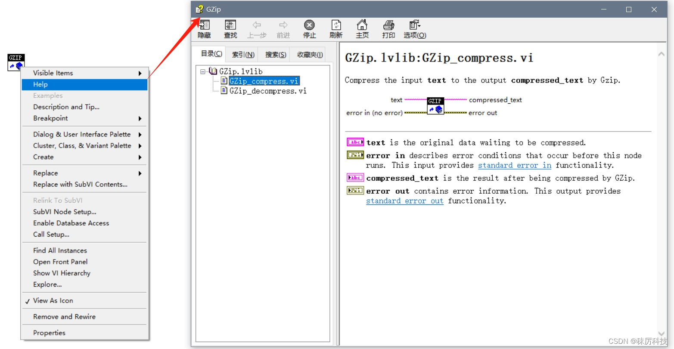Screen dimensions: 674x349
Task: Click the standard error out link
Action: pos(404,201)
